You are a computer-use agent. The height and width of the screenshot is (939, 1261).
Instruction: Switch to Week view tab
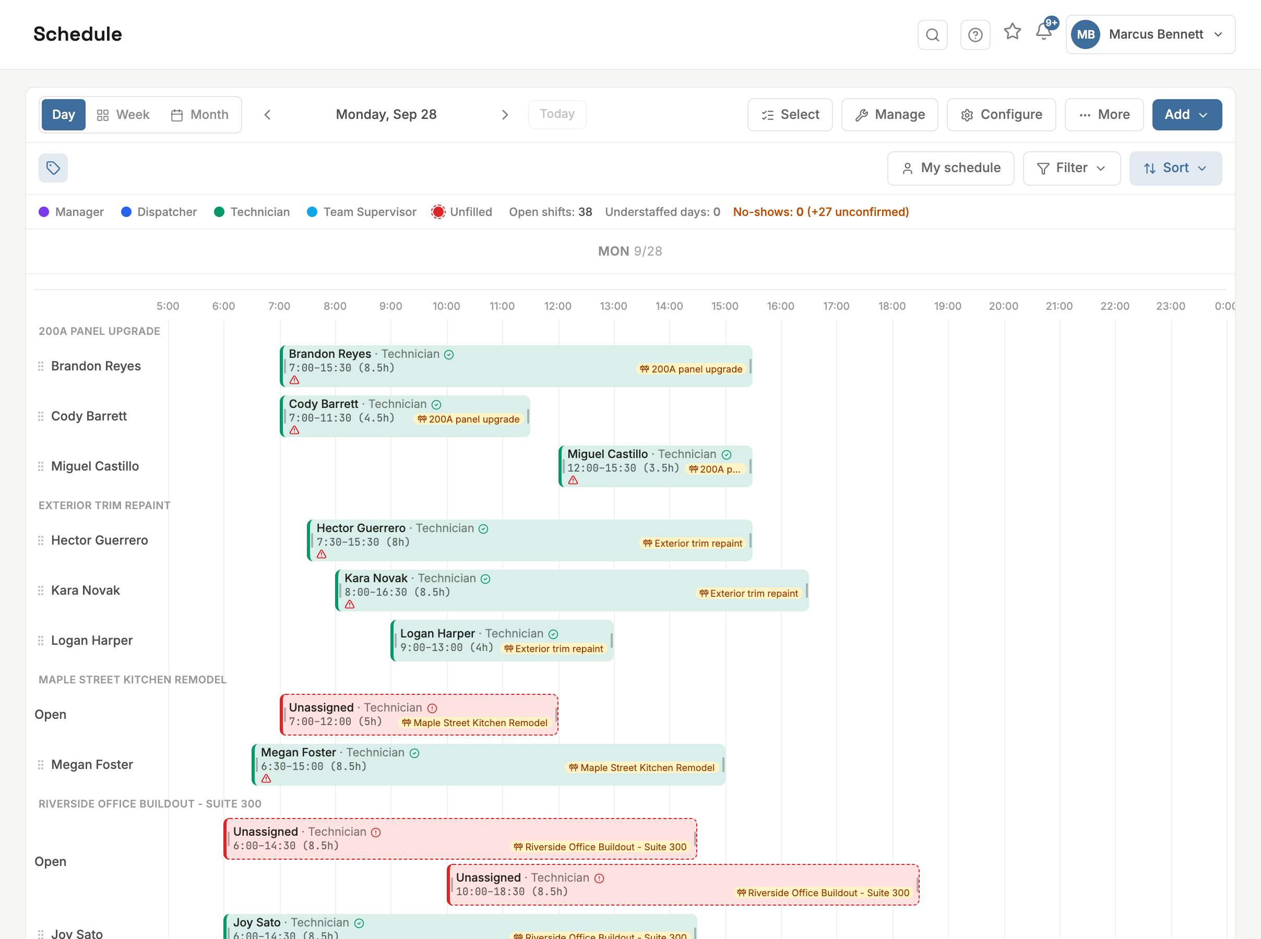point(123,115)
